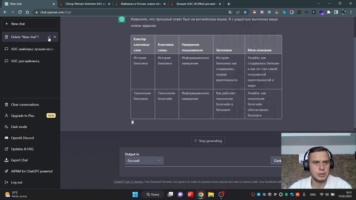Switch to the Обзор Bitmain Antminer tab
This screenshot has width=356, height=200.
point(85,4)
